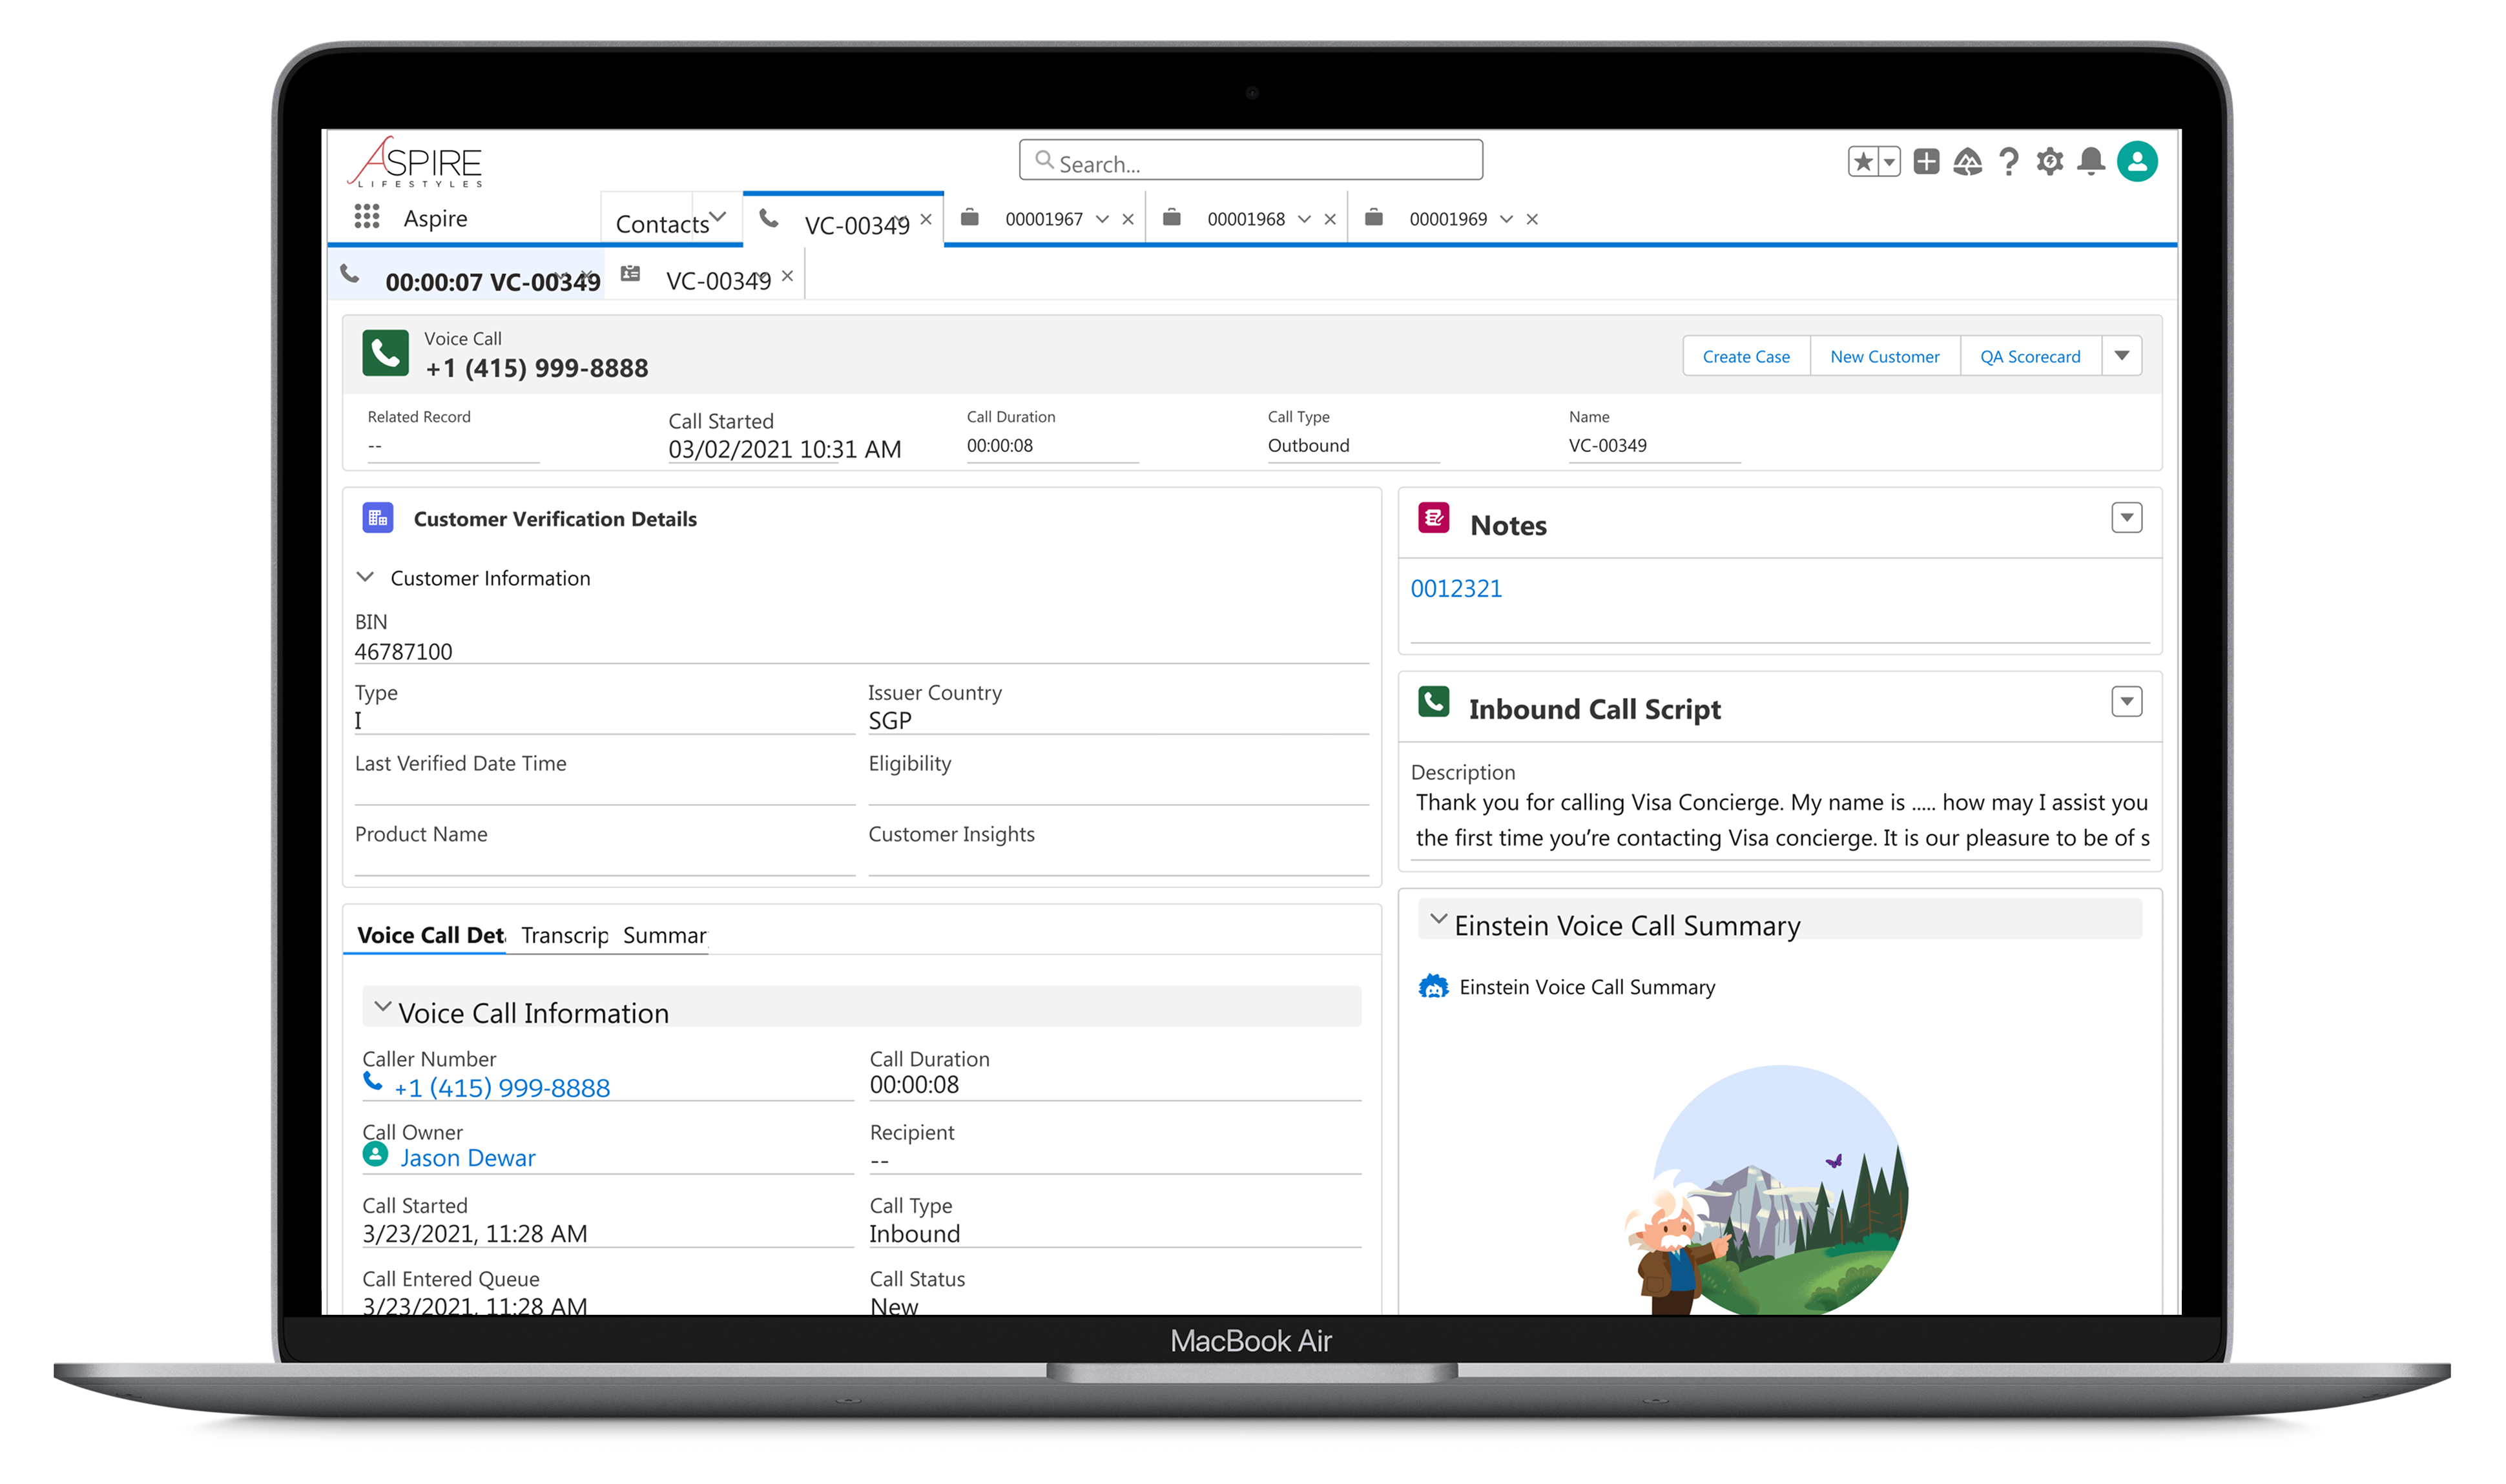Open dropdown on the 00001967 tab
Screen dimensions: 2506x1484
[1102, 219]
